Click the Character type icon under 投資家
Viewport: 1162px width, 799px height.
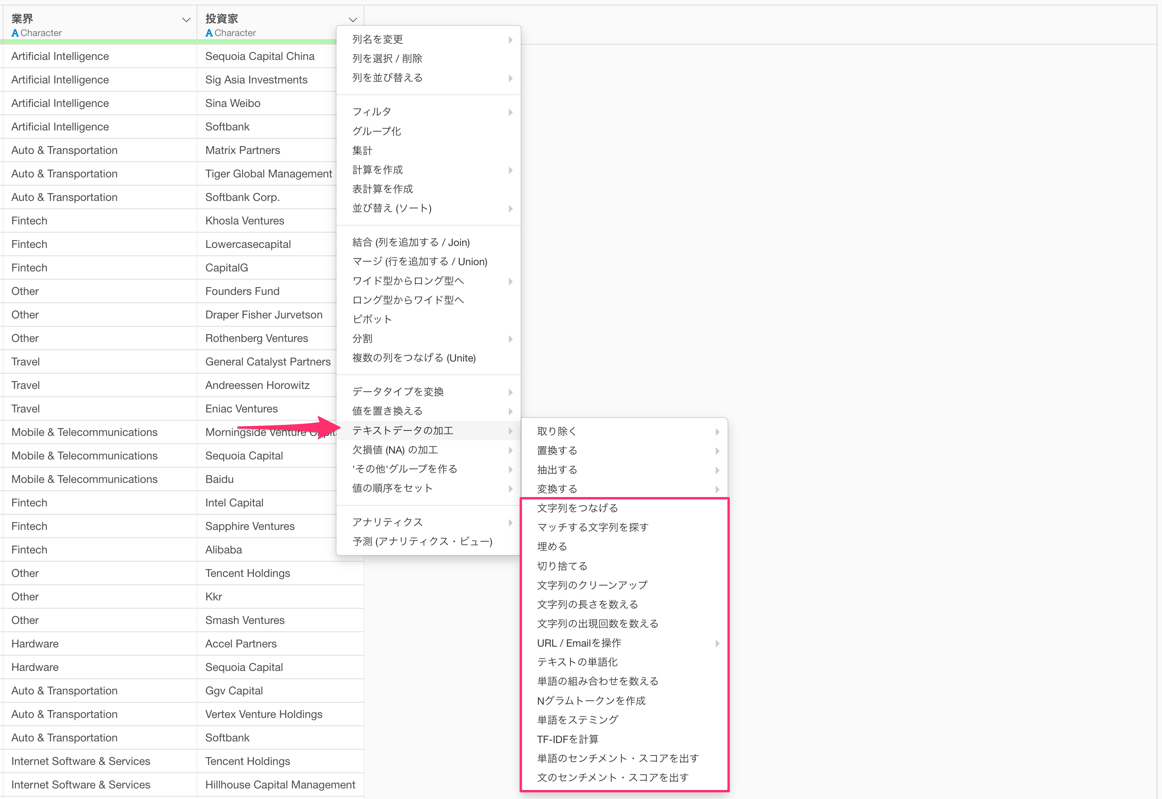click(x=209, y=33)
